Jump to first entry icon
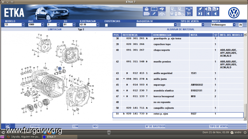Viewport: 248px width, 139px height. (x=208, y=14)
